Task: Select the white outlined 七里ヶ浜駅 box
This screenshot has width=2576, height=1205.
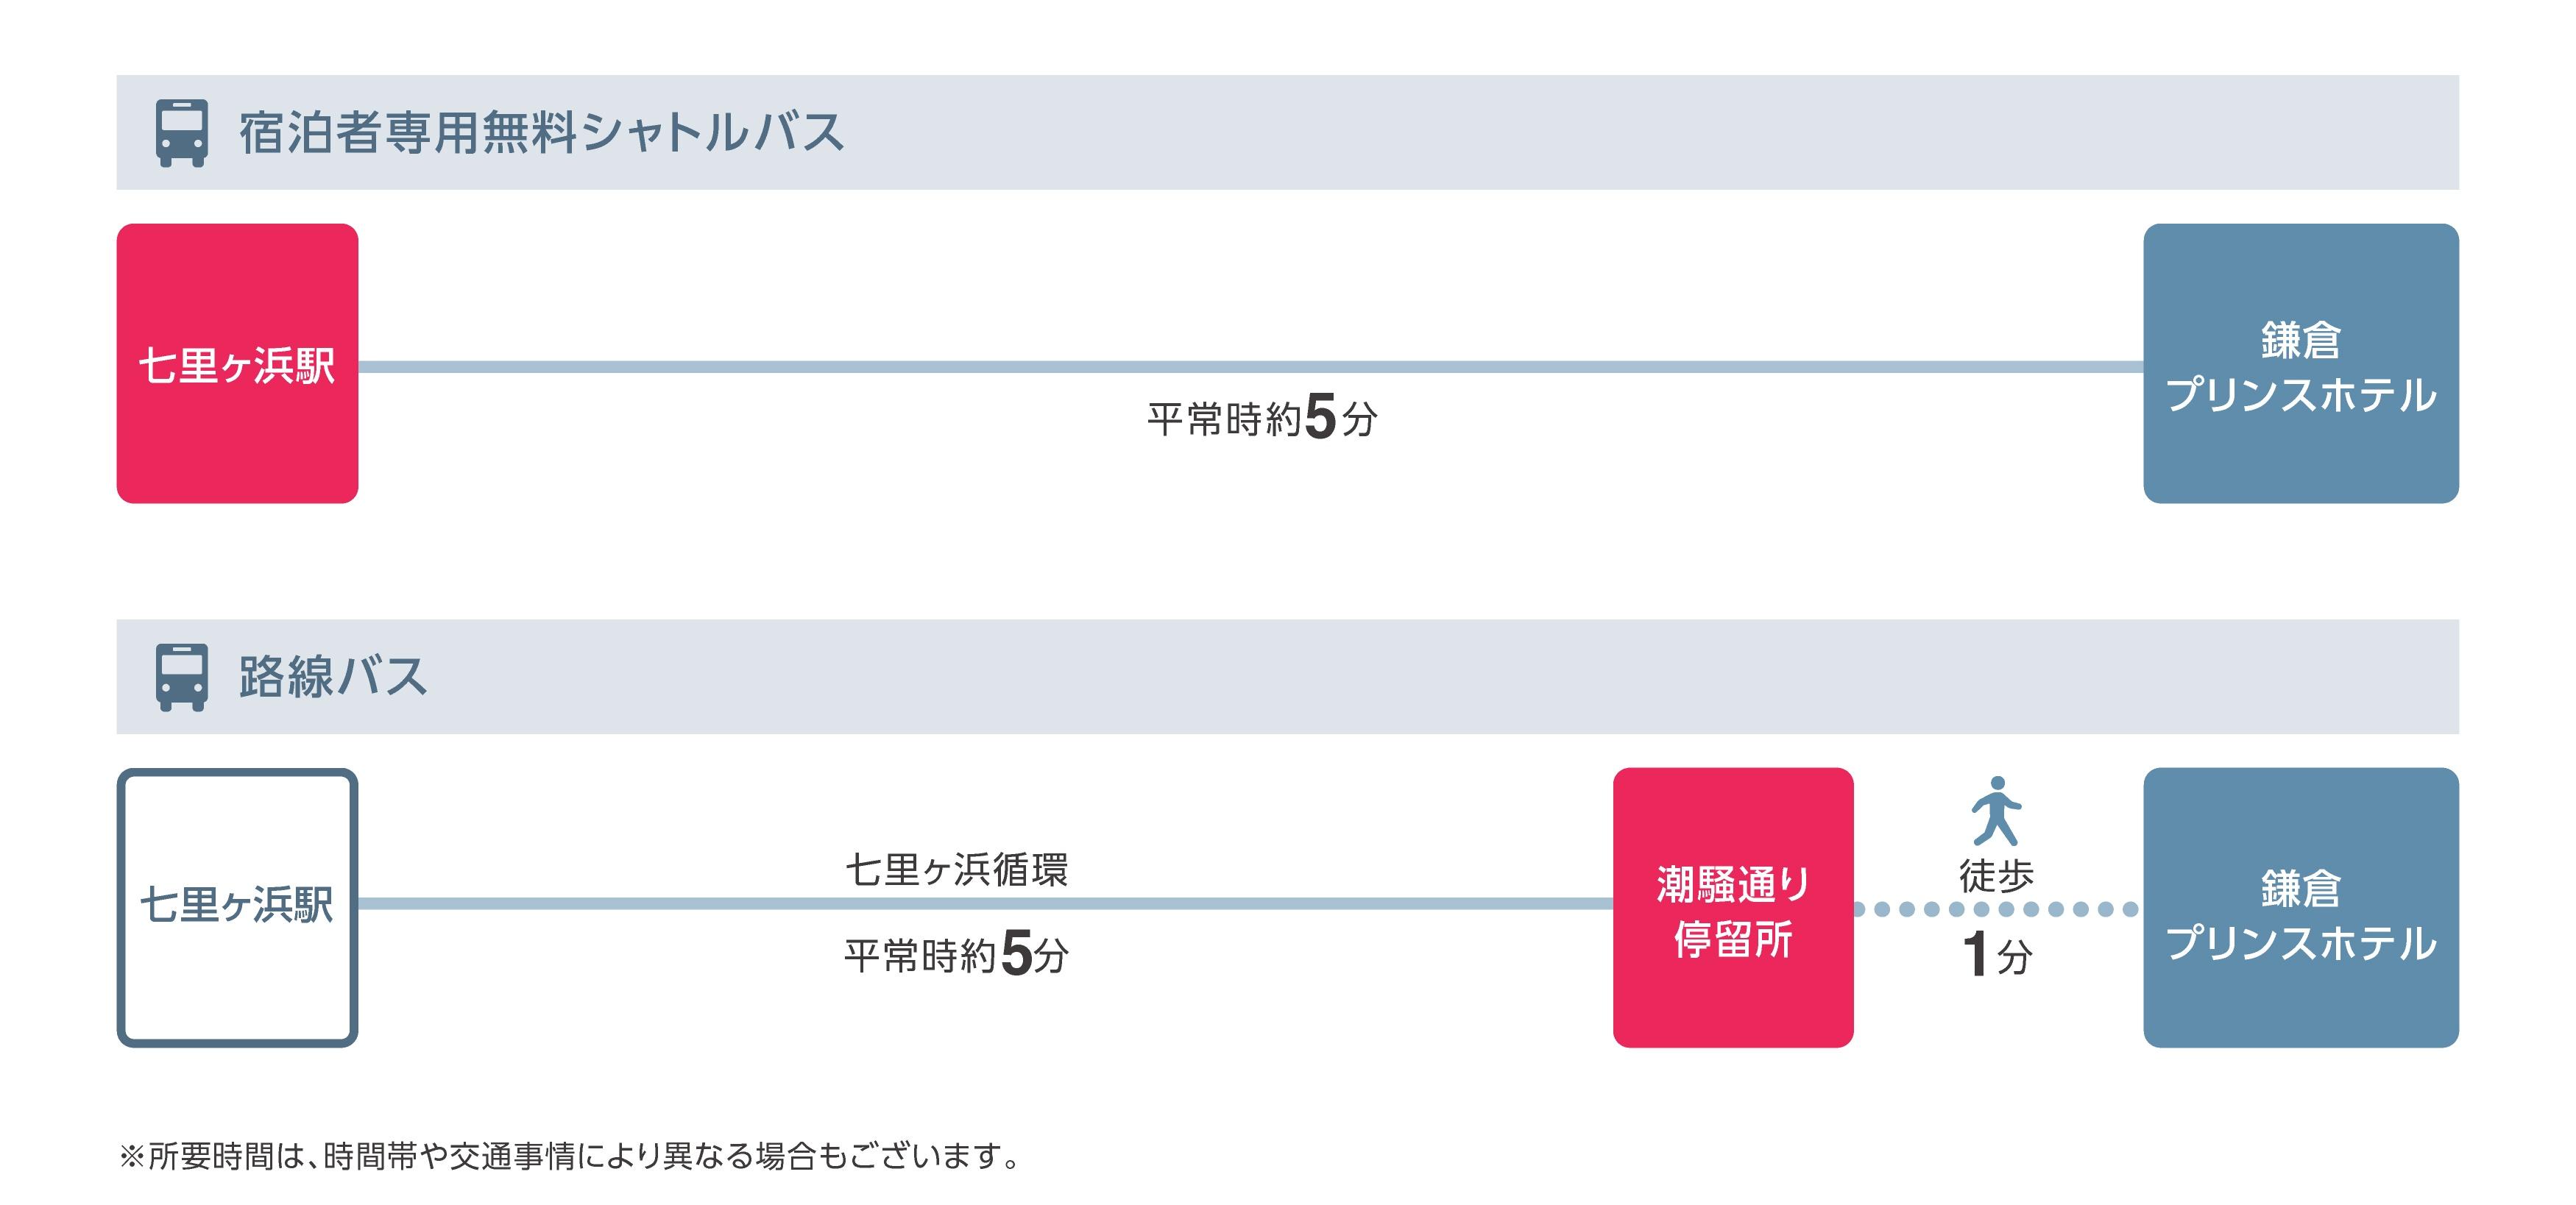Action: click(237, 907)
